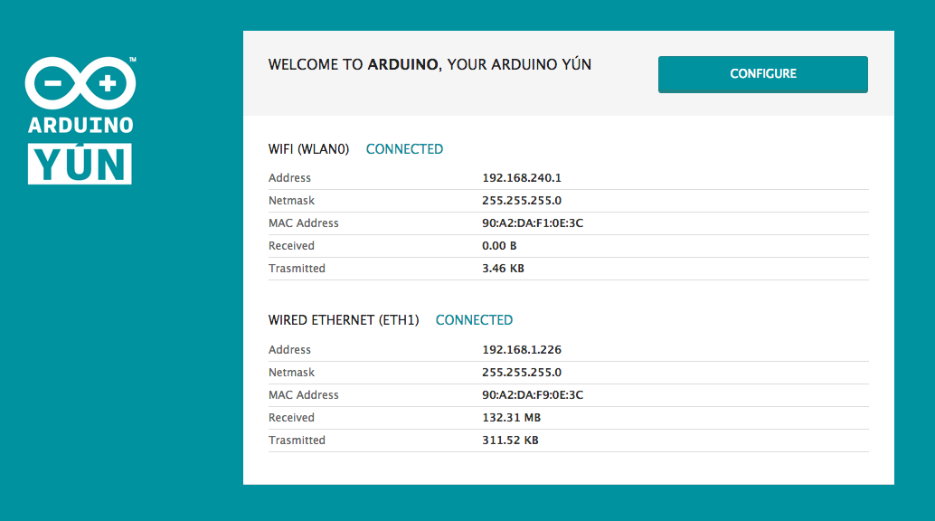Select Ethernet address 192.168.1.226
Screen dimensions: 935x521
click(522, 350)
